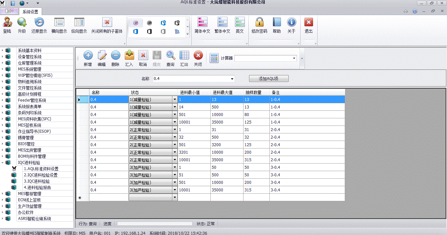Open 状态 dropdown in row with minimum 32
The height and width of the screenshot is (235, 447).
175,137
